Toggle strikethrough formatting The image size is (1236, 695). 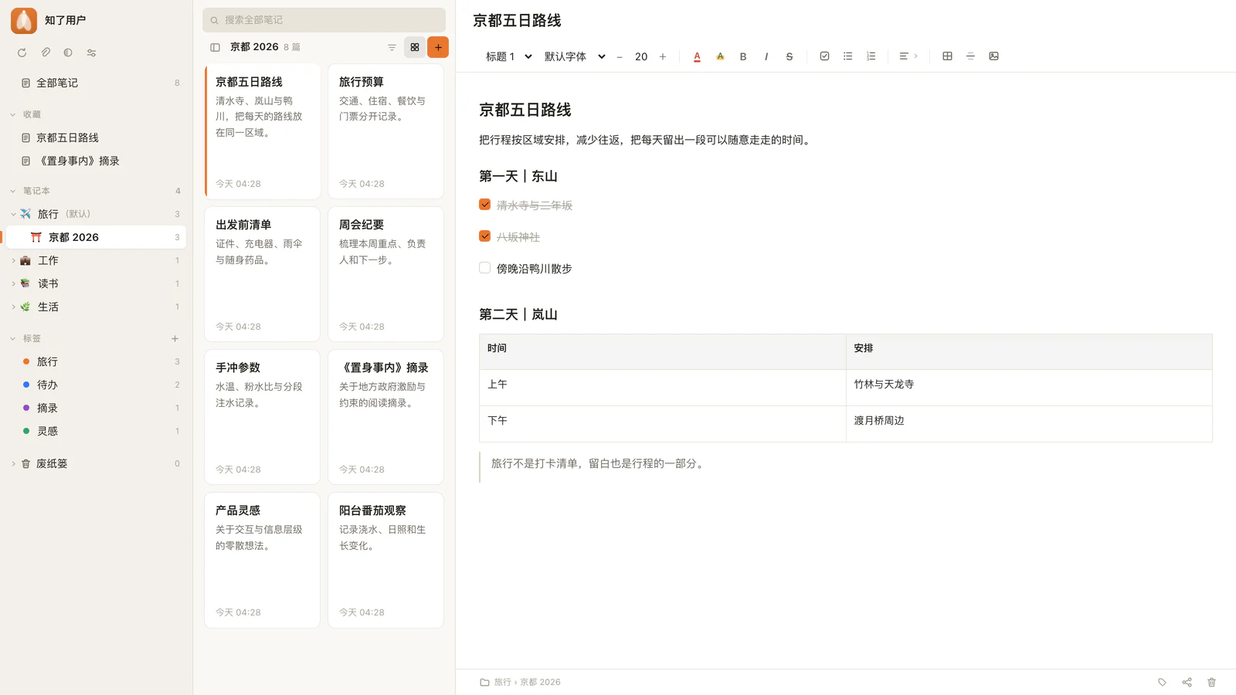[789, 56]
